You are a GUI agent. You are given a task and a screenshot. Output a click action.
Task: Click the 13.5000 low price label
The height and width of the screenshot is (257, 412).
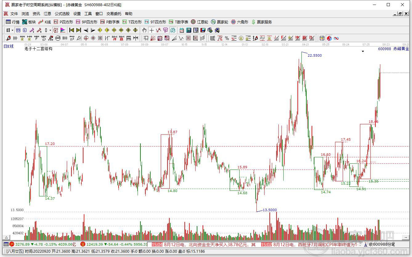[270, 210]
